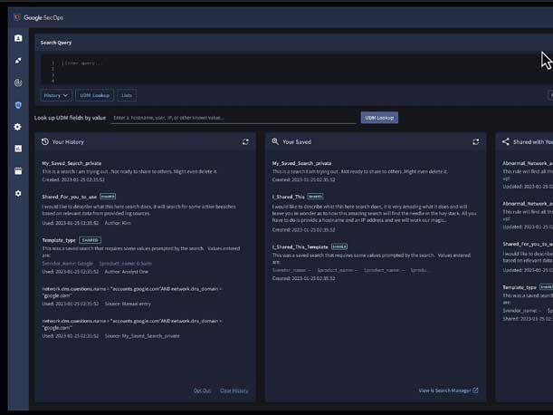Screen dimensions: 553x415
Task: Open the gear icon directly below the shield
Action: point(18,127)
